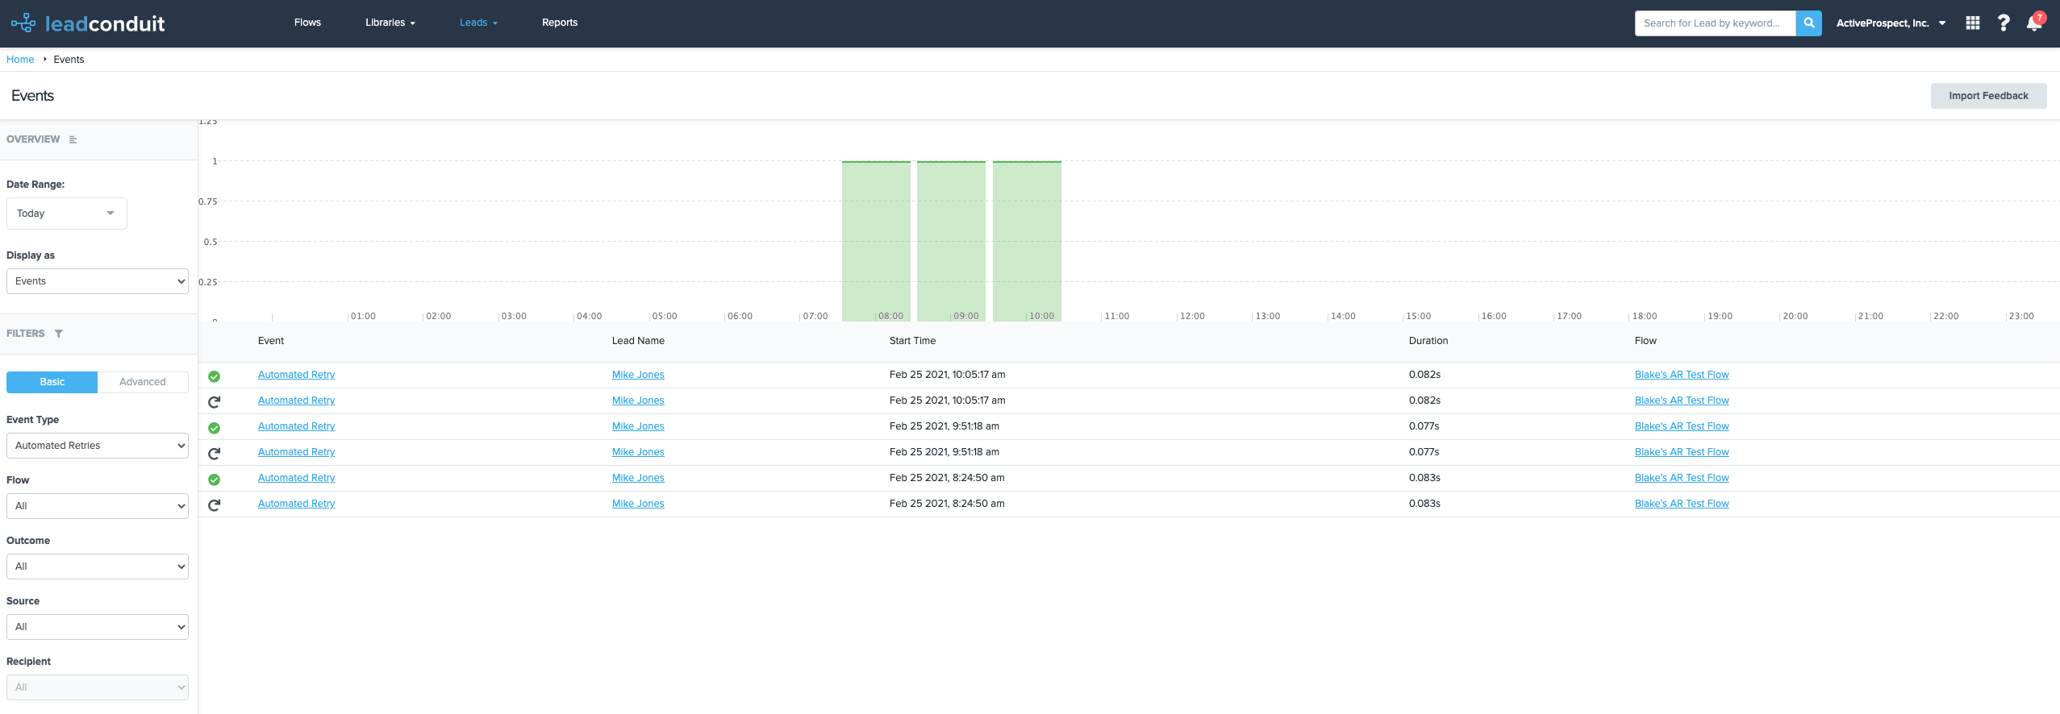Open the Date Range dropdown
This screenshot has height=714, width=2060.
(x=66, y=214)
